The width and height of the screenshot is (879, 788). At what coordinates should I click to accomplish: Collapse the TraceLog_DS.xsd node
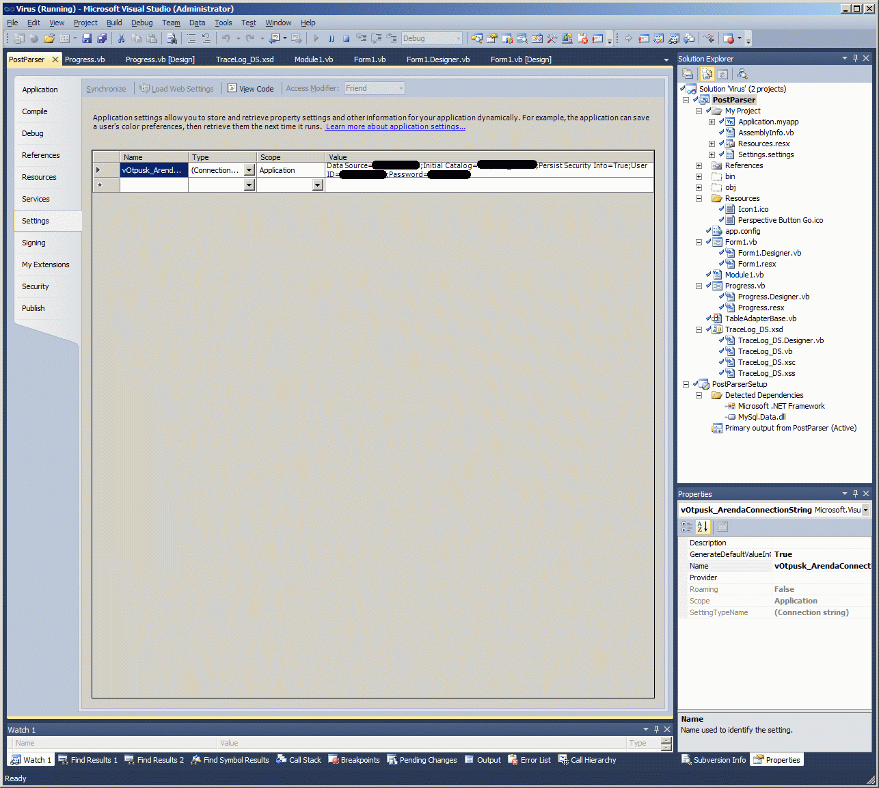(x=699, y=329)
